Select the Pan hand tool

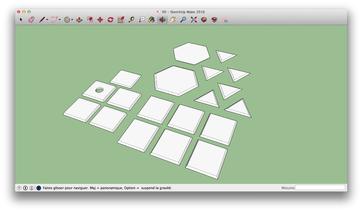173,20
